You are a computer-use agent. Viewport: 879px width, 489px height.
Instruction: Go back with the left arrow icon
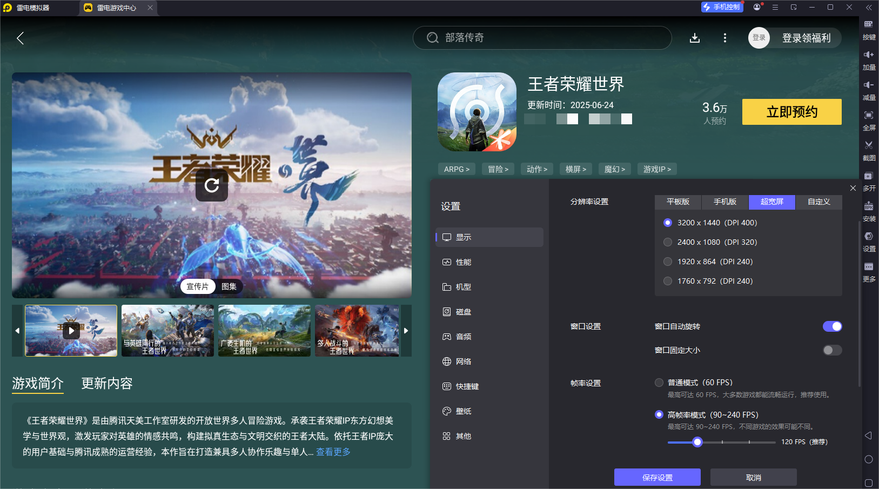tap(21, 38)
